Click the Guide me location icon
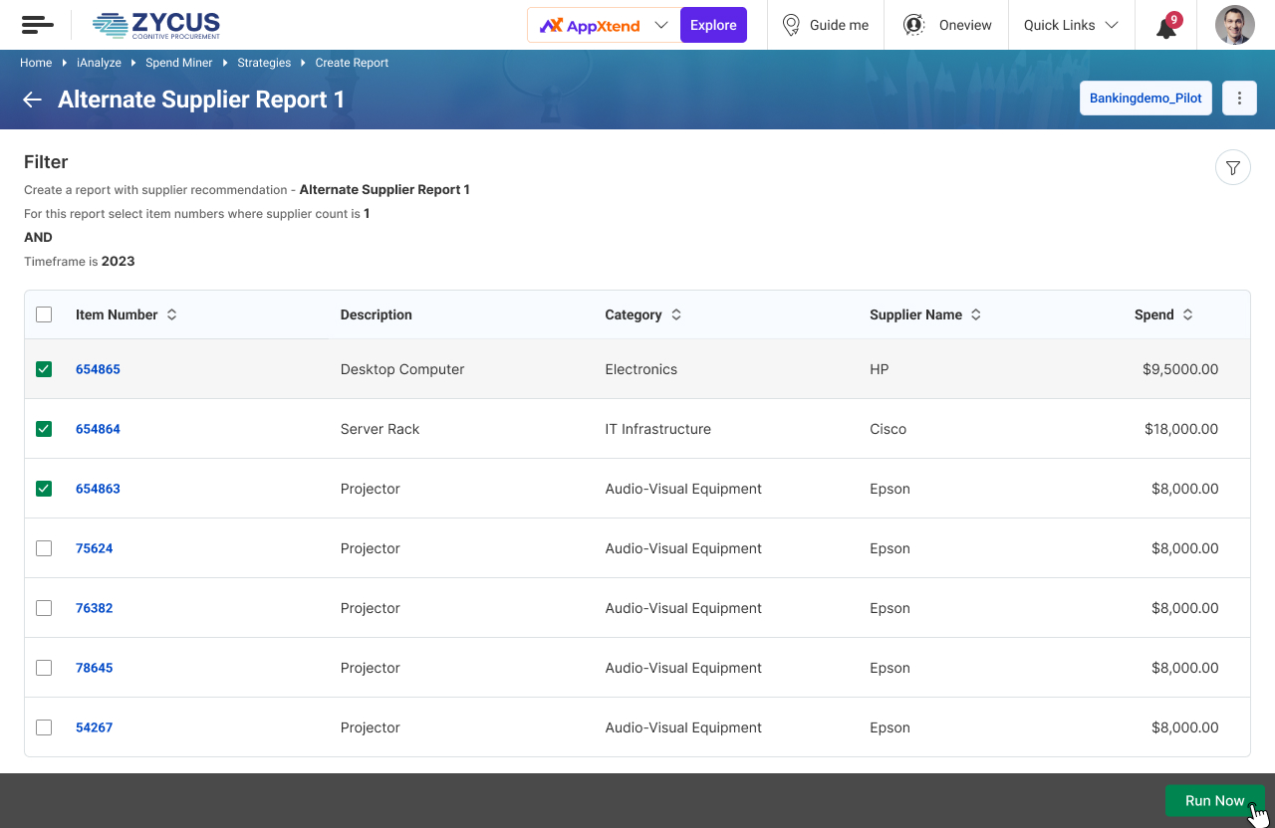Viewport: 1275px width, 828px height. 791,25
